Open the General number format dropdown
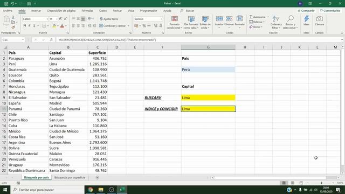The image size is (345, 194). click(x=161, y=19)
